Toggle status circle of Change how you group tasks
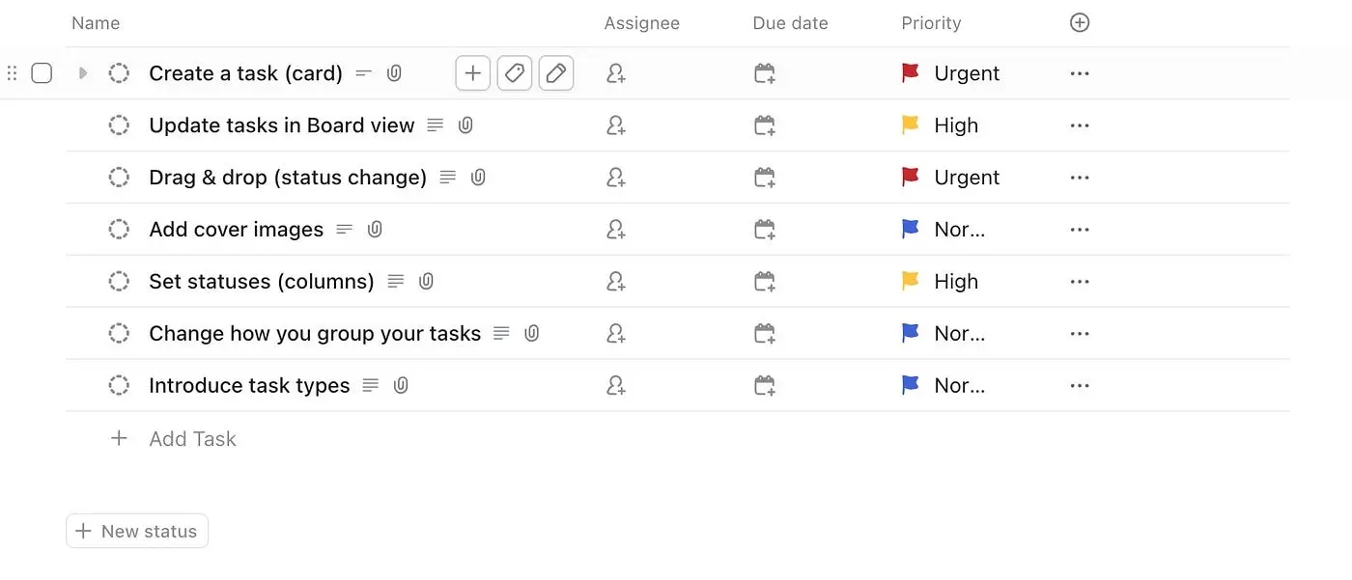The height and width of the screenshot is (580, 1352). click(119, 334)
